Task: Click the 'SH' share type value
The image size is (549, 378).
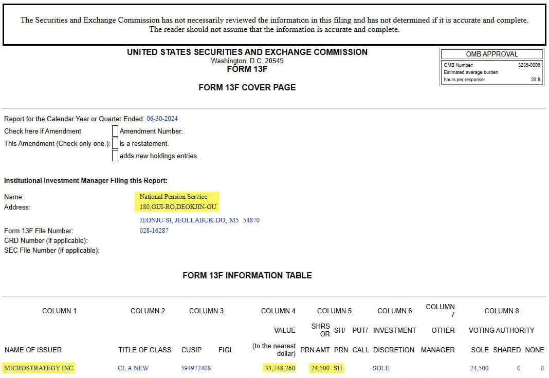Action: (x=338, y=368)
